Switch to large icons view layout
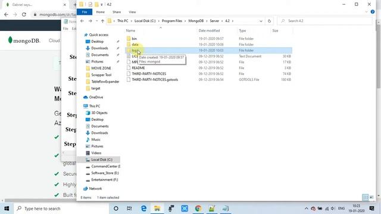Screen dimensions: 381x214 pos(371,197)
